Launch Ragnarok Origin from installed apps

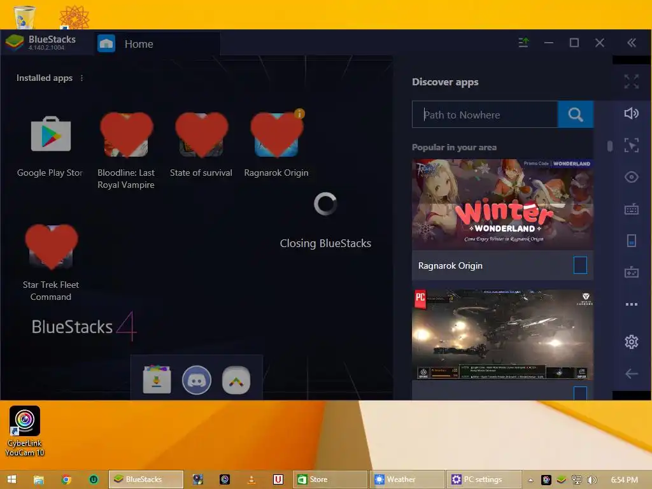(x=276, y=135)
